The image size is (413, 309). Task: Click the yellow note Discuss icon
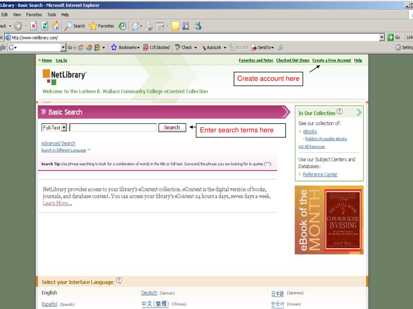(175, 26)
